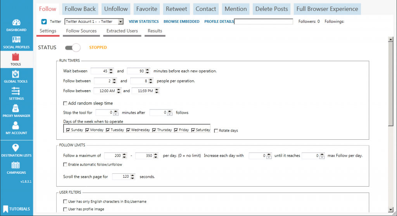Click the profile details text field
Screen dimensions: 397x216
tap(264, 22)
